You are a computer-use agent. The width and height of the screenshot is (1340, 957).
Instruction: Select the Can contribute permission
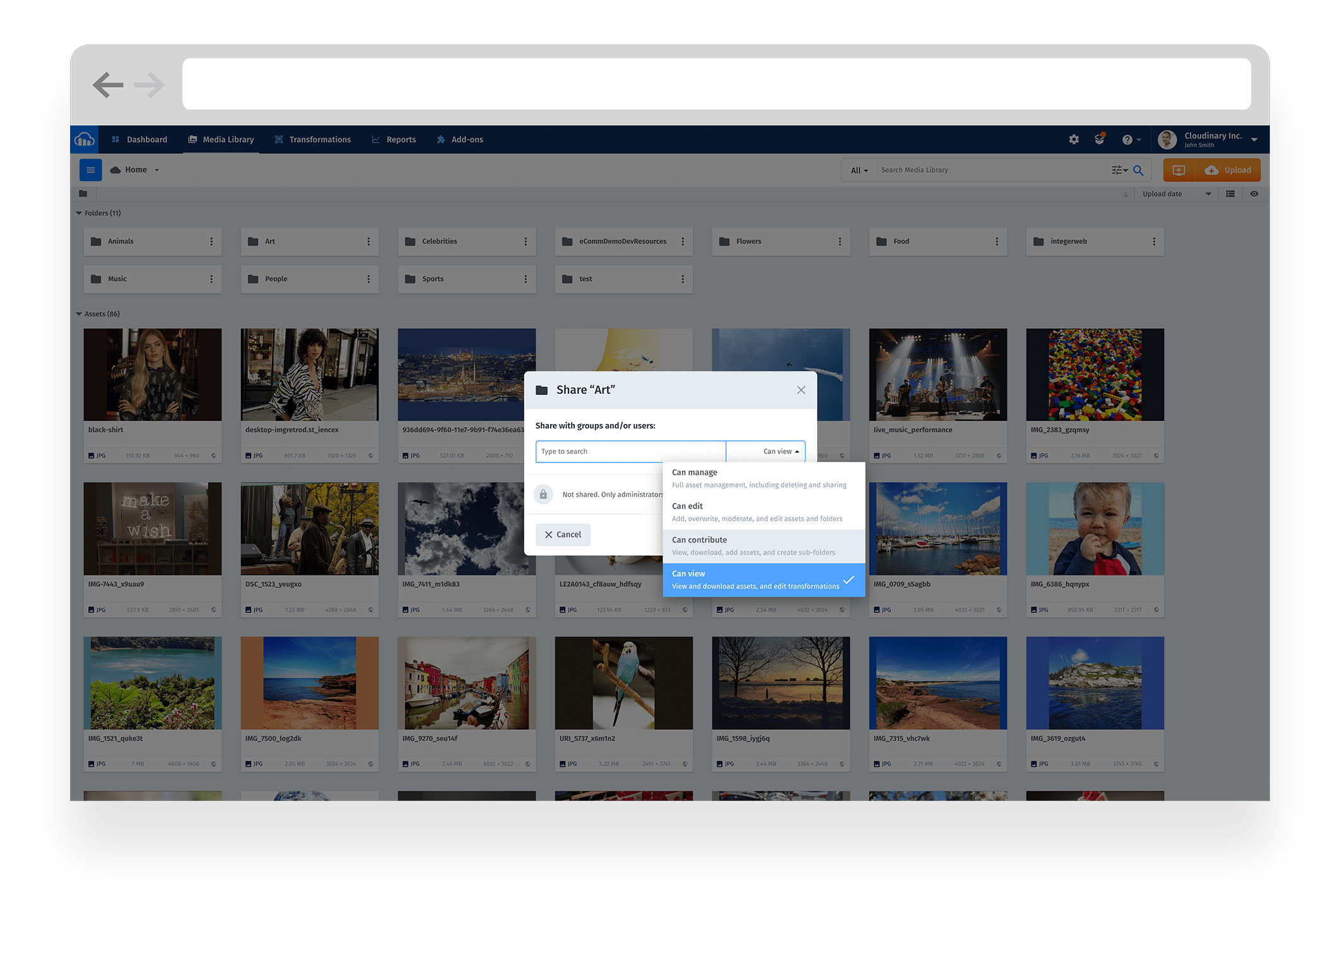click(x=764, y=546)
